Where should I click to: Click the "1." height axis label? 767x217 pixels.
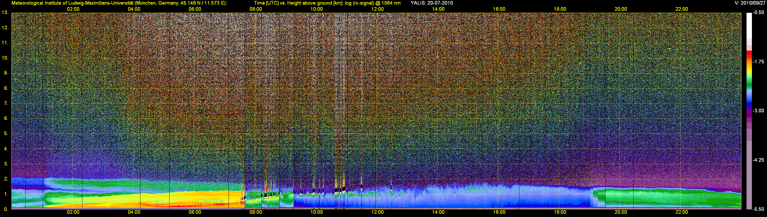(6, 194)
